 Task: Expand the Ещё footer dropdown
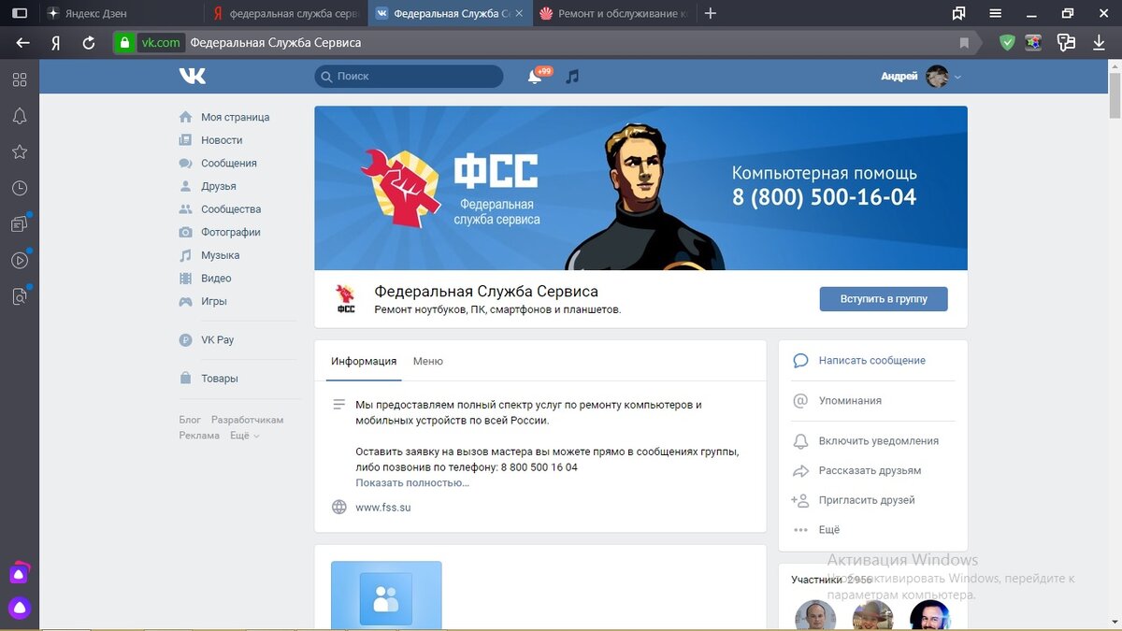tap(244, 436)
